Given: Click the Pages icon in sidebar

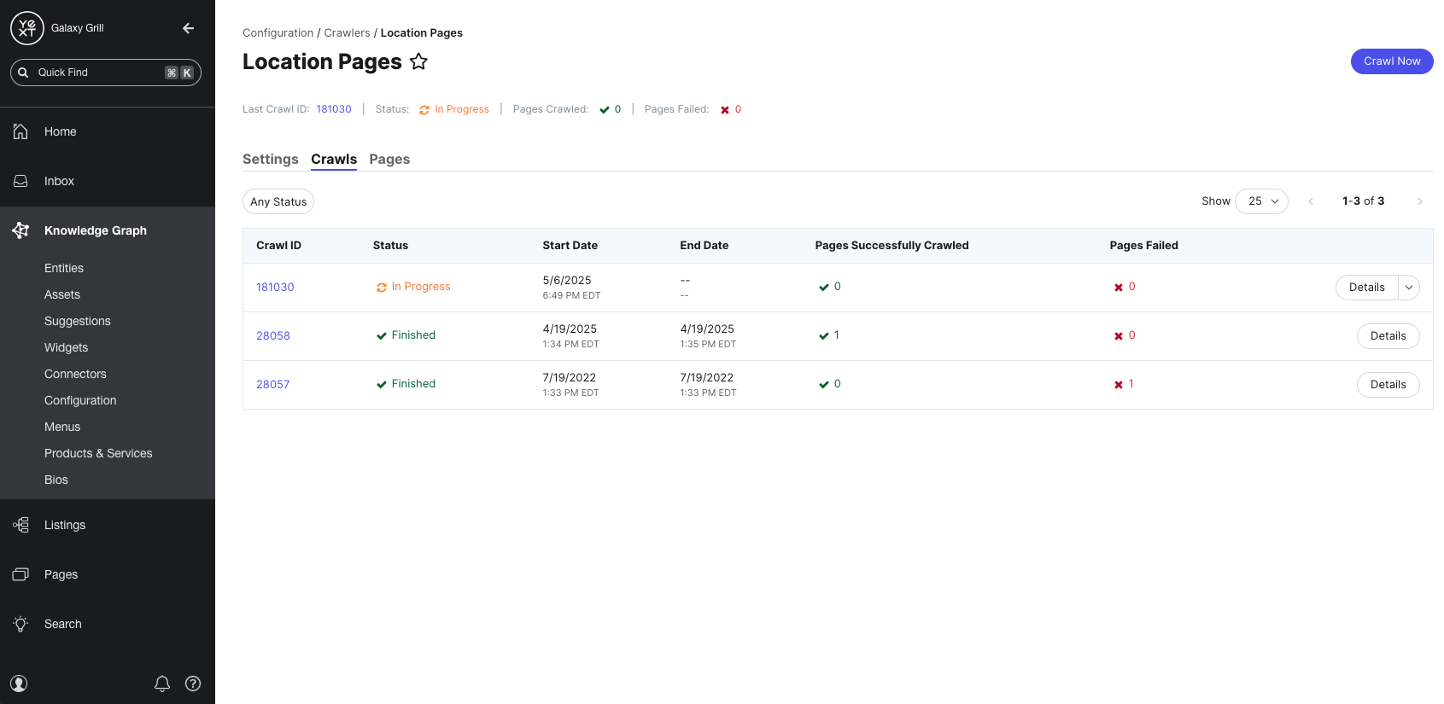Looking at the screenshot, I should [x=20, y=574].
